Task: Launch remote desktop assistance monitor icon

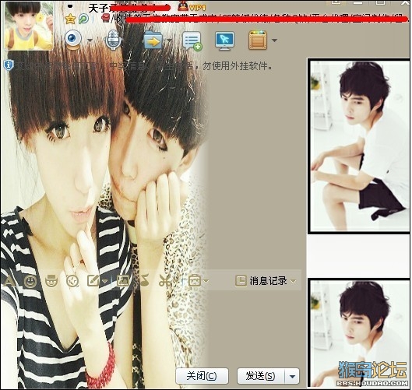Action: (x=224, y=40)
